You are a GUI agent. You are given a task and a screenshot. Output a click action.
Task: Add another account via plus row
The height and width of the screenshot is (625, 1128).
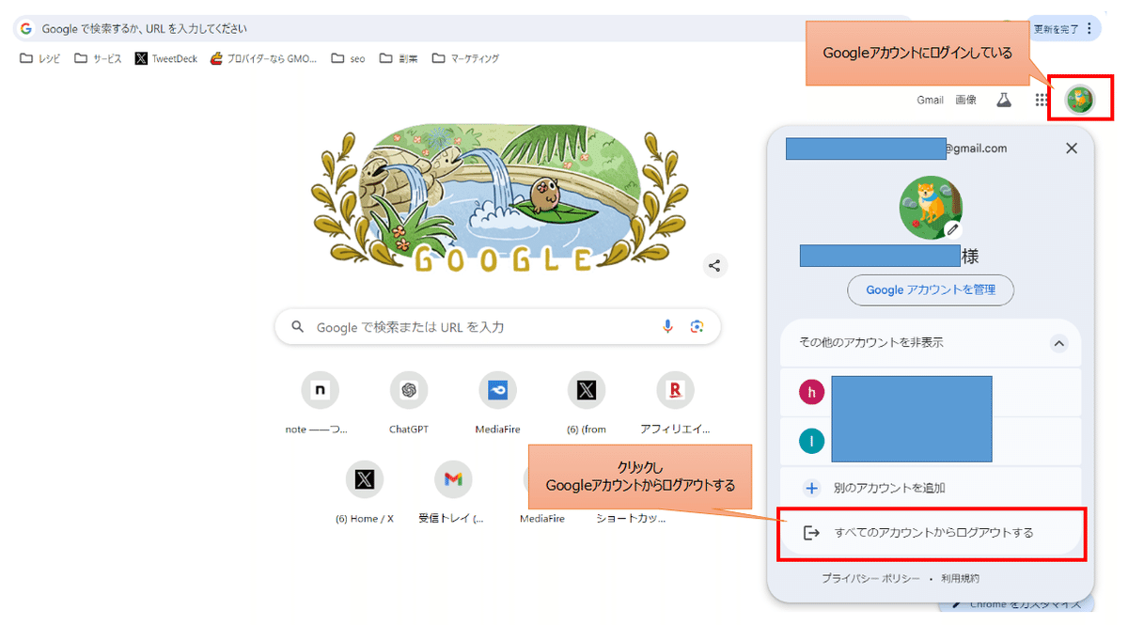(x=931, y=489)
